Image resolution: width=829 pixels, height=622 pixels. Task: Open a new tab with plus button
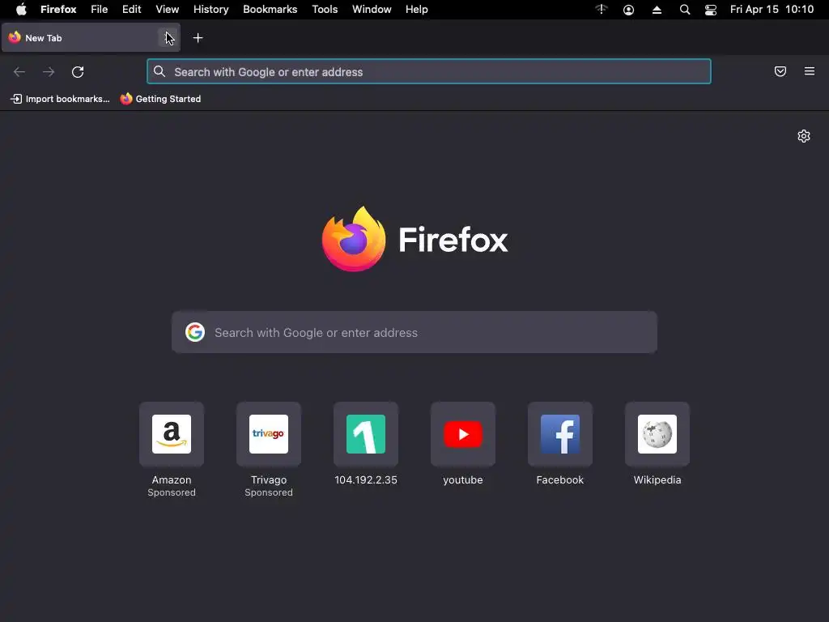pyautogui.click(x=198, y=37)
